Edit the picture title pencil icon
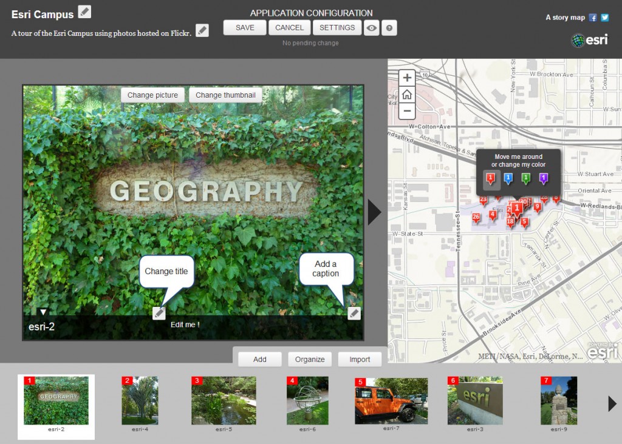 click(159, 313)
